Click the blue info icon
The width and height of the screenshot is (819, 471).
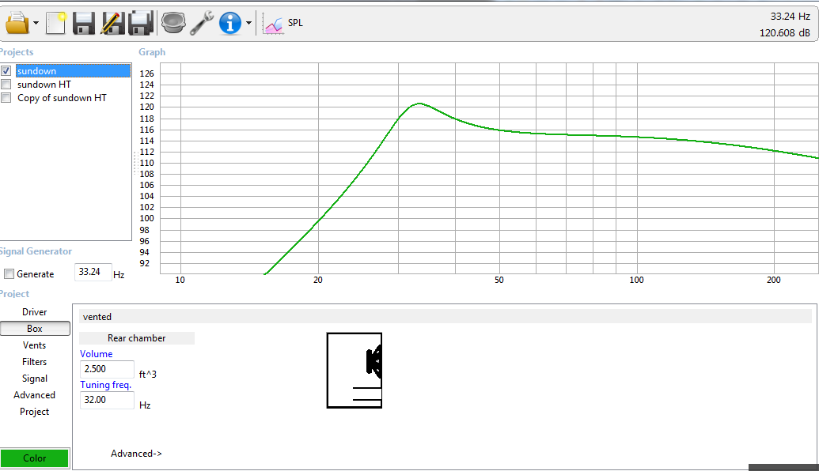pyautogui.click(x=229, y=23)
